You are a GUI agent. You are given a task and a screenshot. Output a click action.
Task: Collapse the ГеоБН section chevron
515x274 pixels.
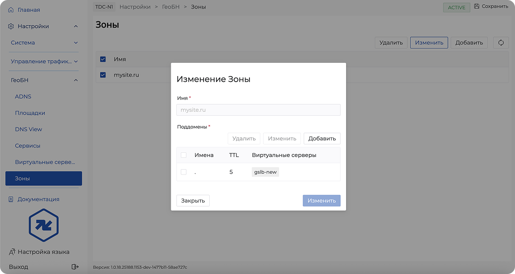click(76, 80)
